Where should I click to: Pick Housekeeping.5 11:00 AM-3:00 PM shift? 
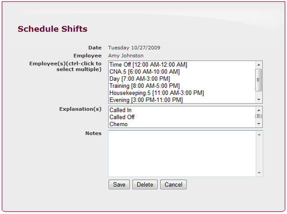156,93
